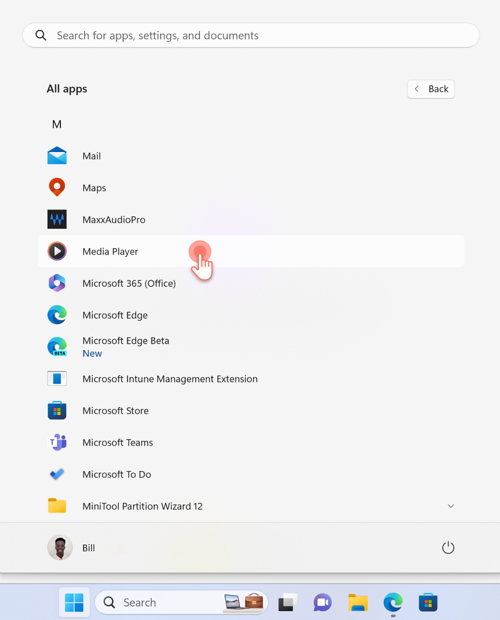Select the MaxxAudioPro label
This screenshot has height=620, width=500.
[x=114, y=220]
